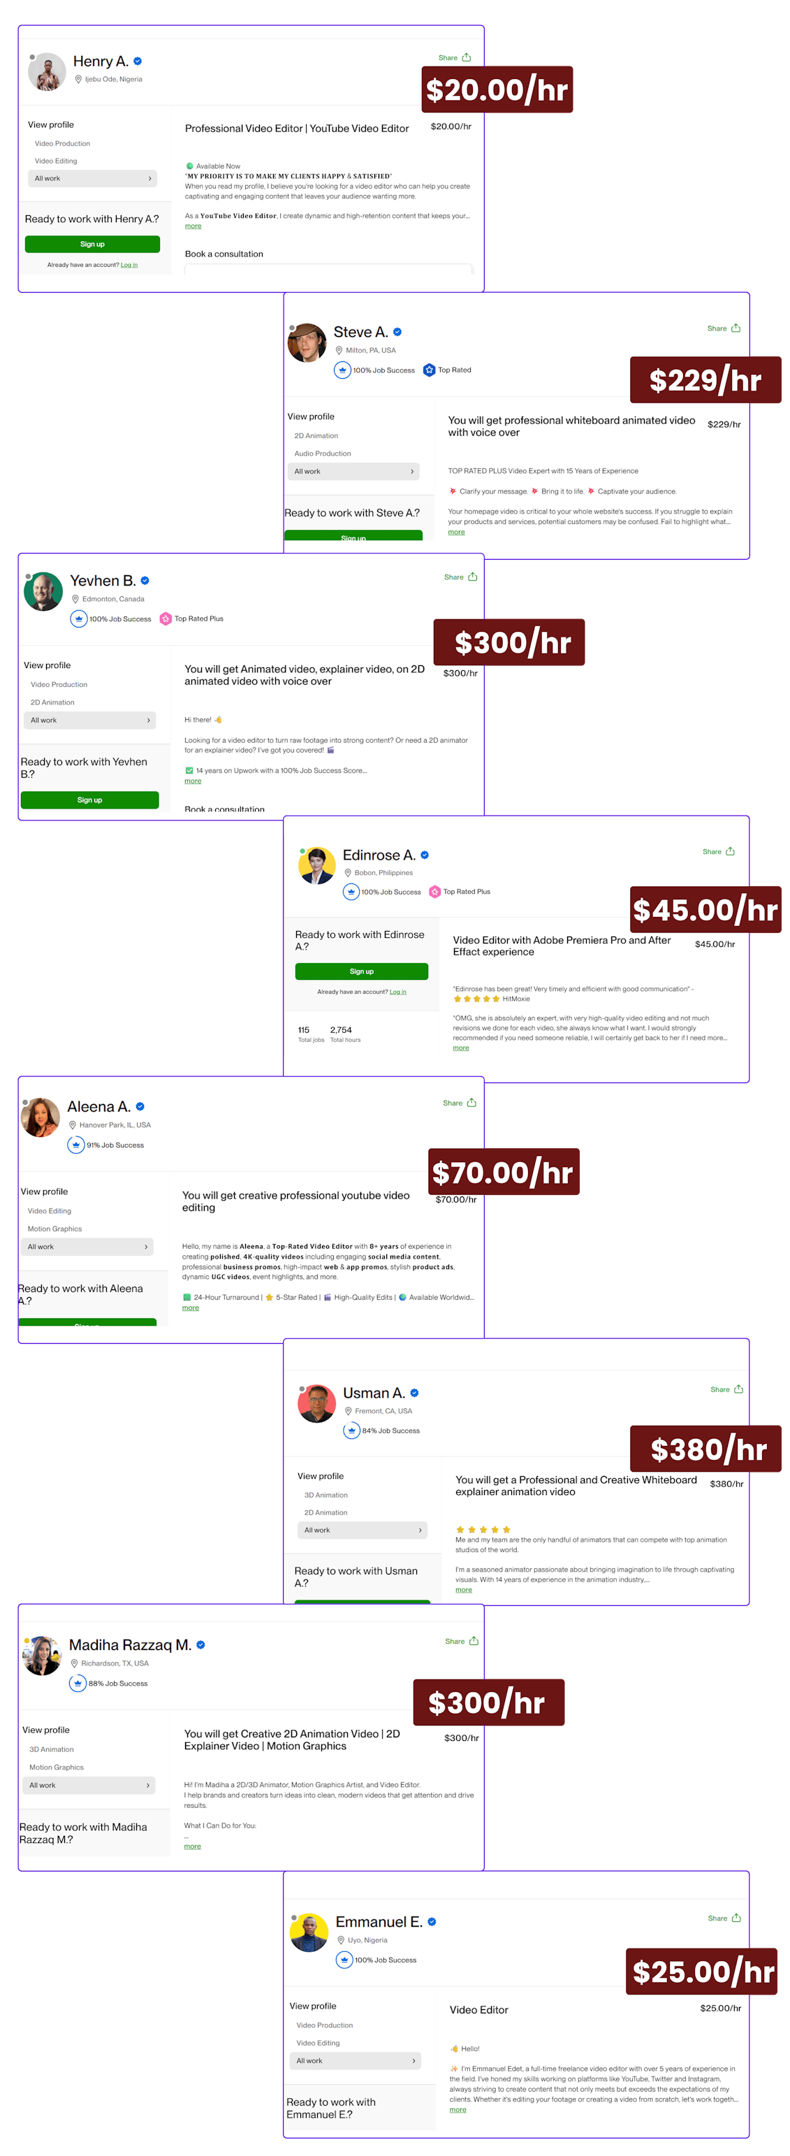790x2156 pixels.
Task: Click Share icon on Henry A. profile
Action: (x=467, y=58)
